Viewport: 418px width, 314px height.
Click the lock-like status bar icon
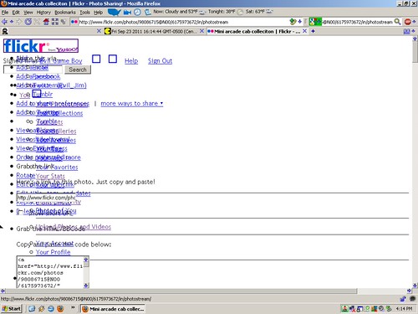403,299
